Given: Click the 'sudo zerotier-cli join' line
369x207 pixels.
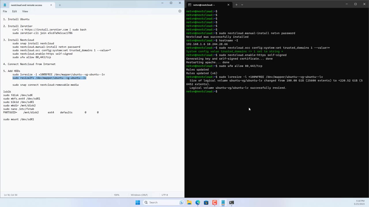Looking at the screenshot, I should tap(42, 33).
